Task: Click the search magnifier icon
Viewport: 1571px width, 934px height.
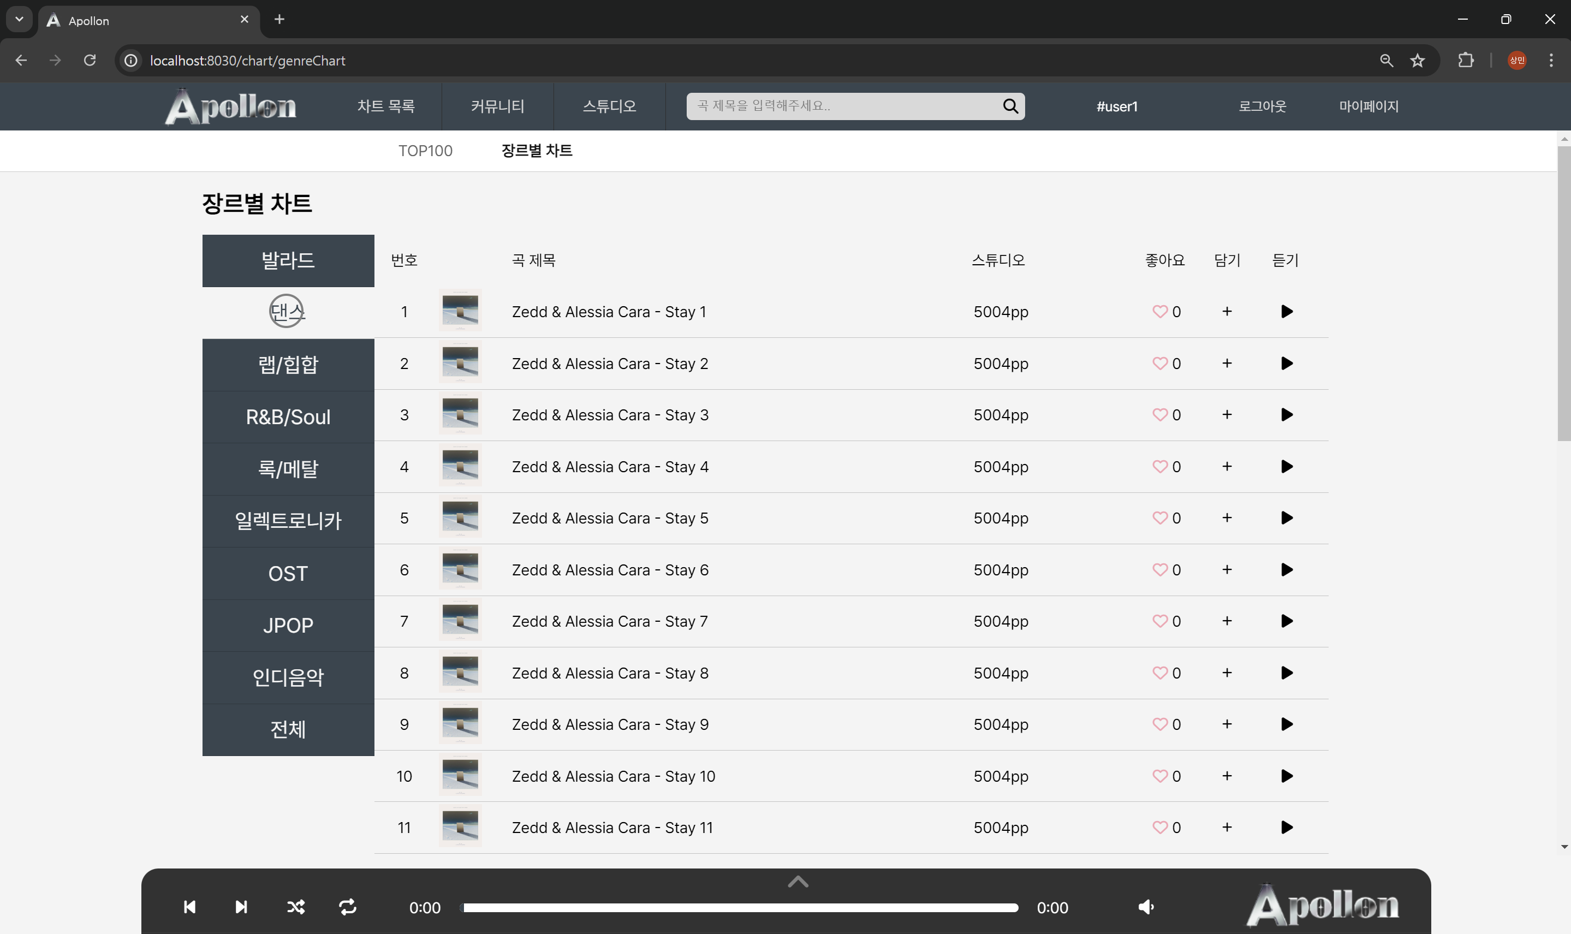Action: point(1010,106)
